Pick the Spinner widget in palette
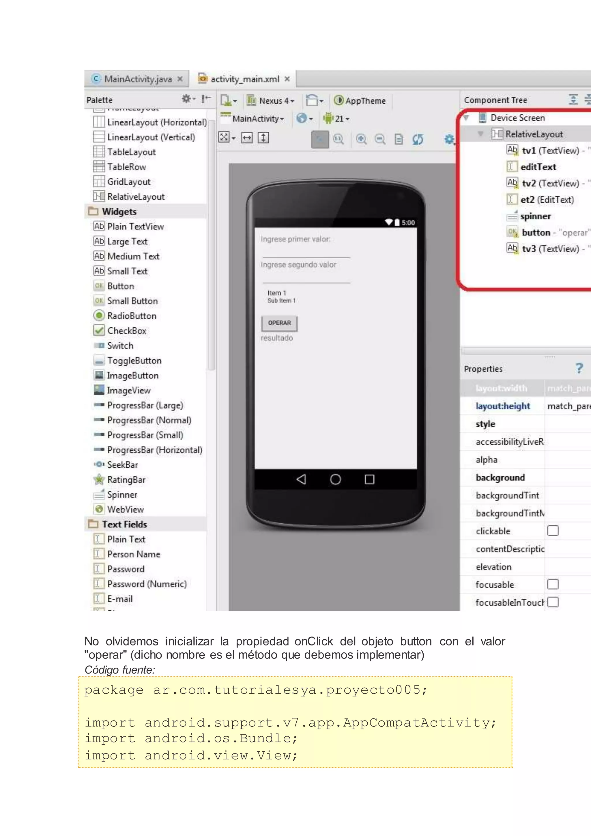 click(x=115, y=494)
